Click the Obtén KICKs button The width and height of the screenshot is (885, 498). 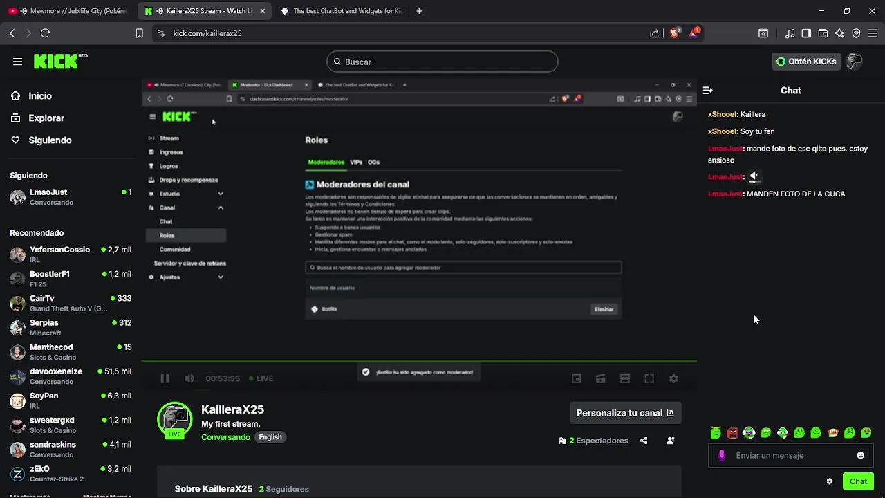click(x=806, y=62)
